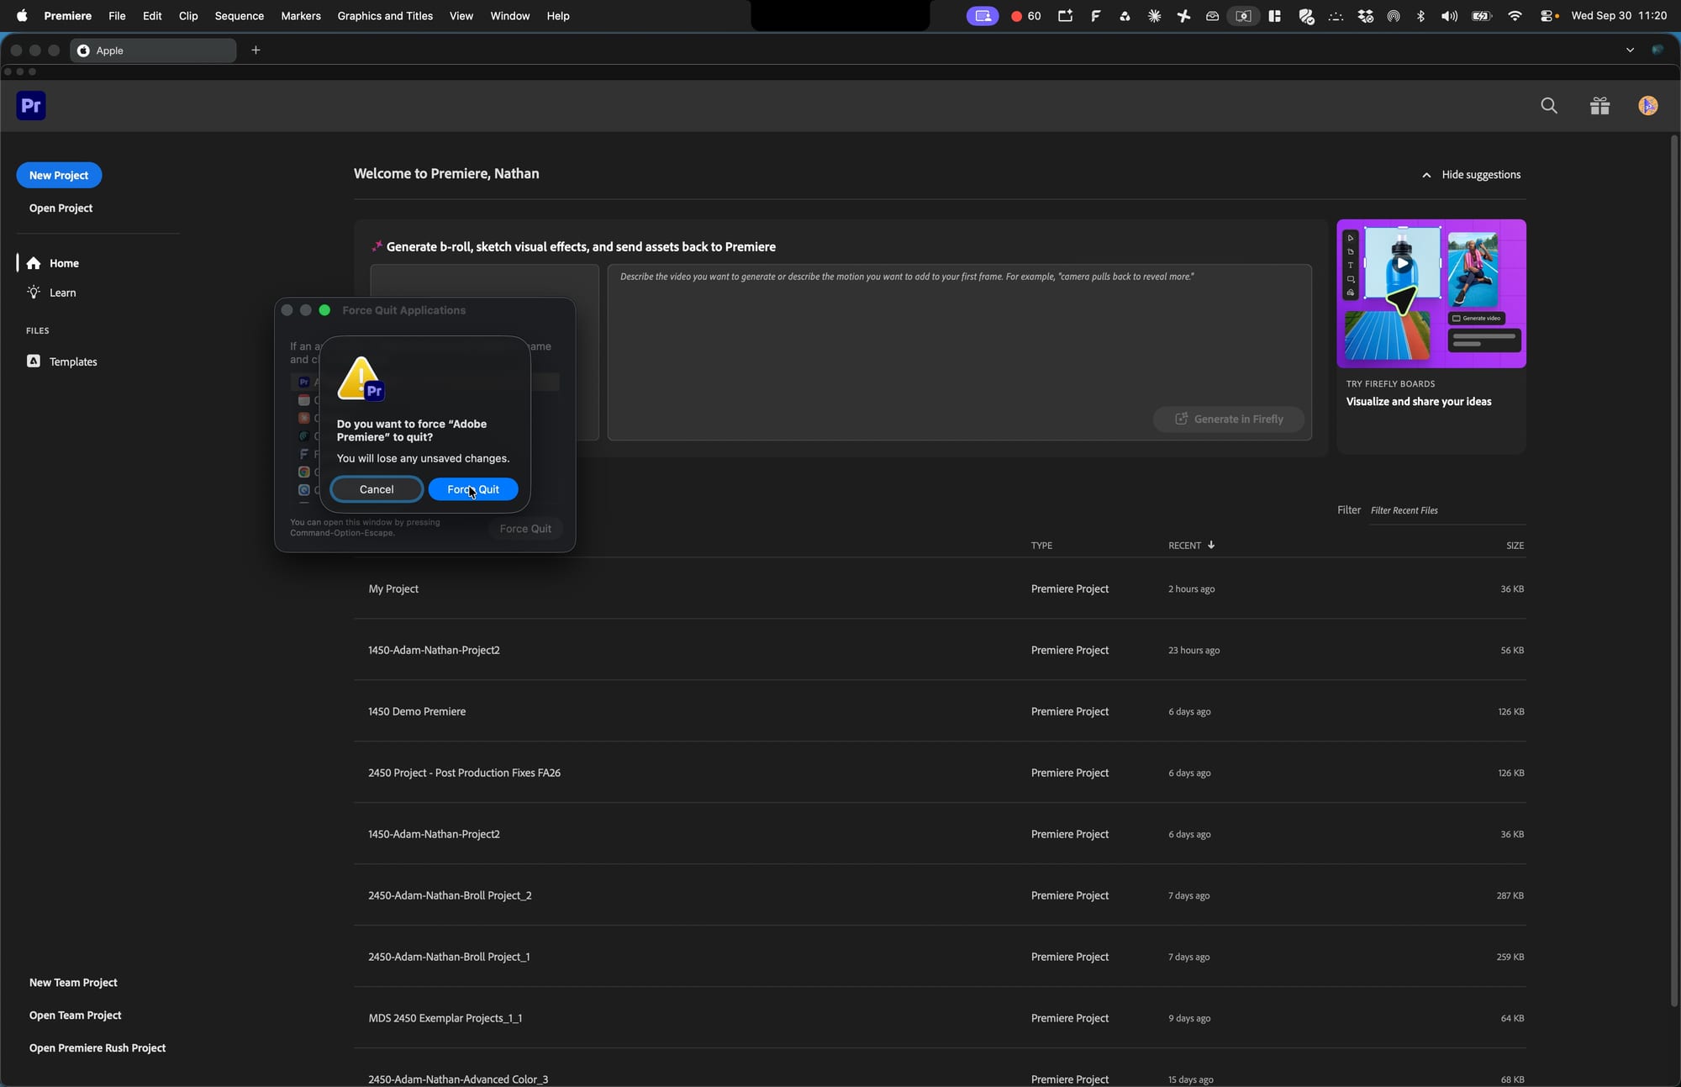Open battery status icon in menu bar
This screenshot has width=1681, height=1087.
click(x=1482, y=16)
